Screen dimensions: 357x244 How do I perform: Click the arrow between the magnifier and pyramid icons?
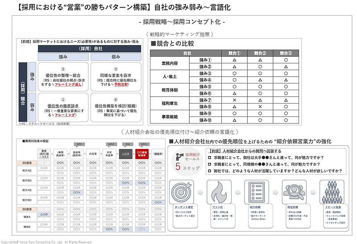click(x=313, y=192)
